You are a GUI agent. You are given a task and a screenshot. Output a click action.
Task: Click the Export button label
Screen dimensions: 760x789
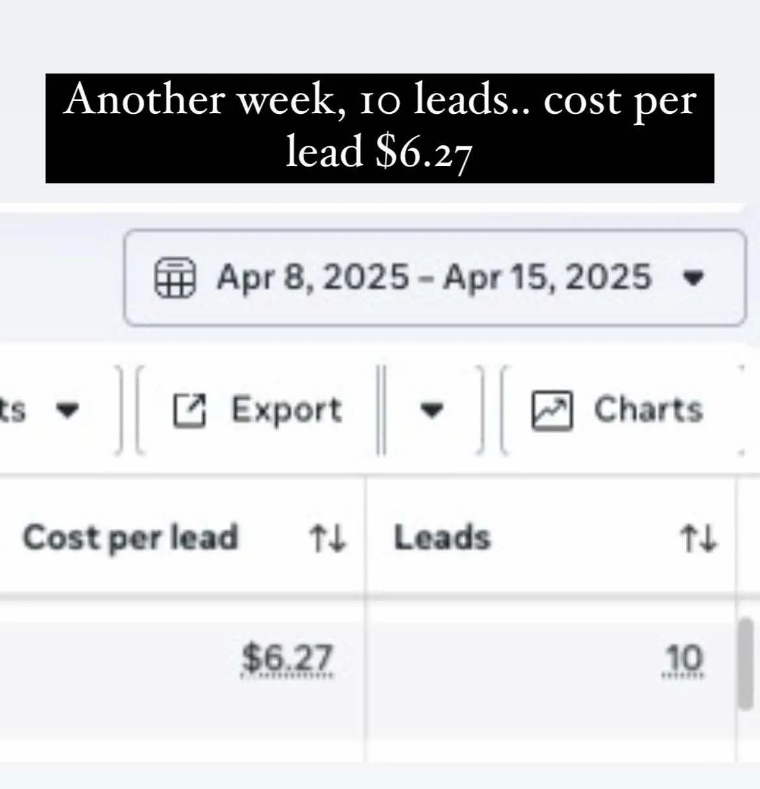coord(287,410)
